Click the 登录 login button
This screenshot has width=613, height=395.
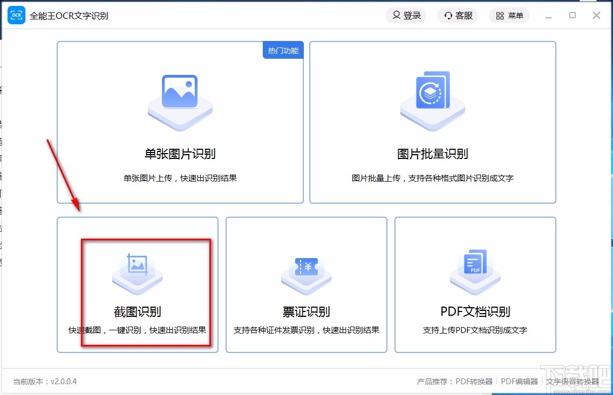click(406, 15)
